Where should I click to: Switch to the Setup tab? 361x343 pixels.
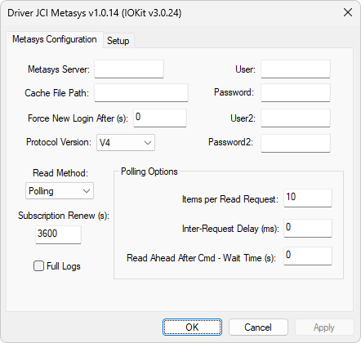118,41
